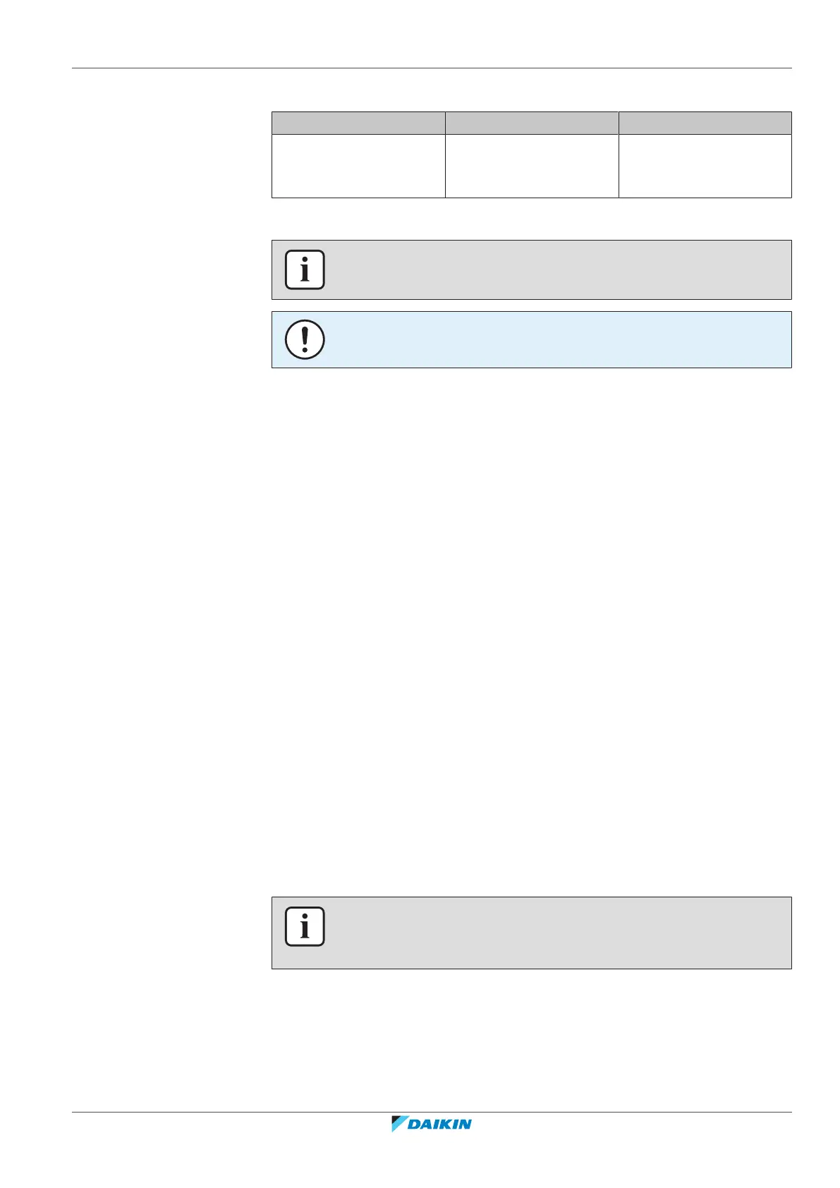Screen dimensions: 840x1188
Task: Click the right empty body cell of the table
Action: pos(705,166)
